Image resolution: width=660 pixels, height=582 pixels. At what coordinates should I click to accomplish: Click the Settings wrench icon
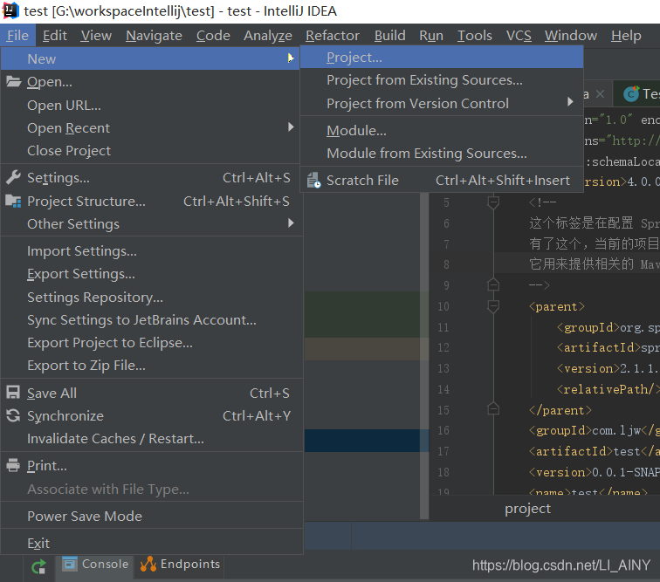pos(13,178)
